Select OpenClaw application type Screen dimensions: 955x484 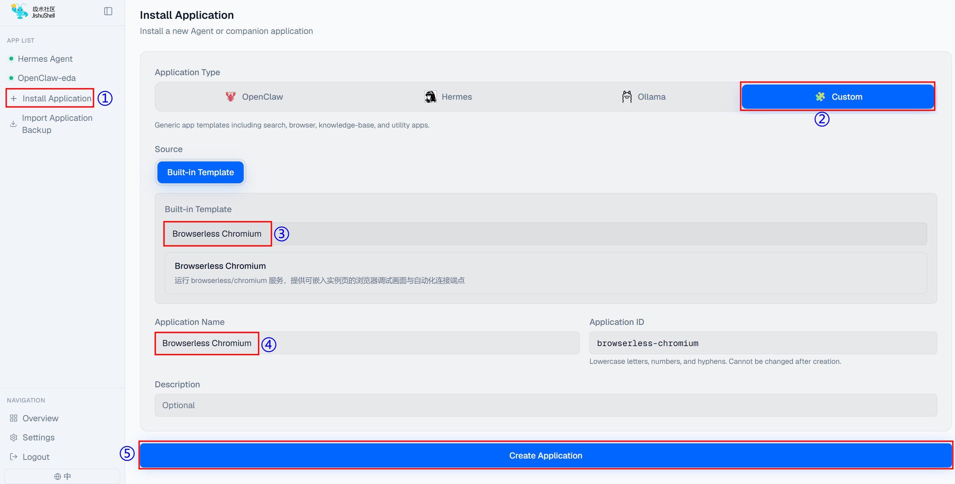(254, 97)
